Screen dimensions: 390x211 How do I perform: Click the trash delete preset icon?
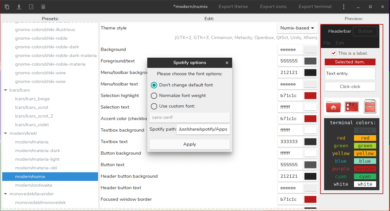click(x=43, y=7)
